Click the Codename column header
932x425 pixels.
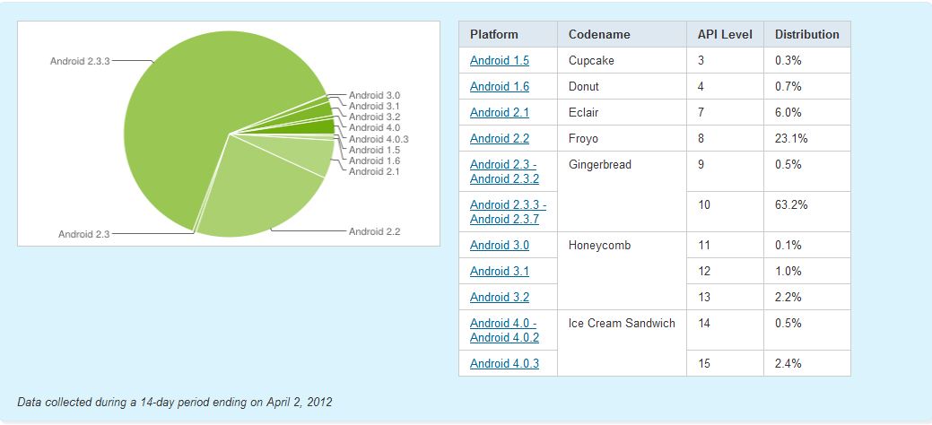pyautogui.click(x=599, y=35)
